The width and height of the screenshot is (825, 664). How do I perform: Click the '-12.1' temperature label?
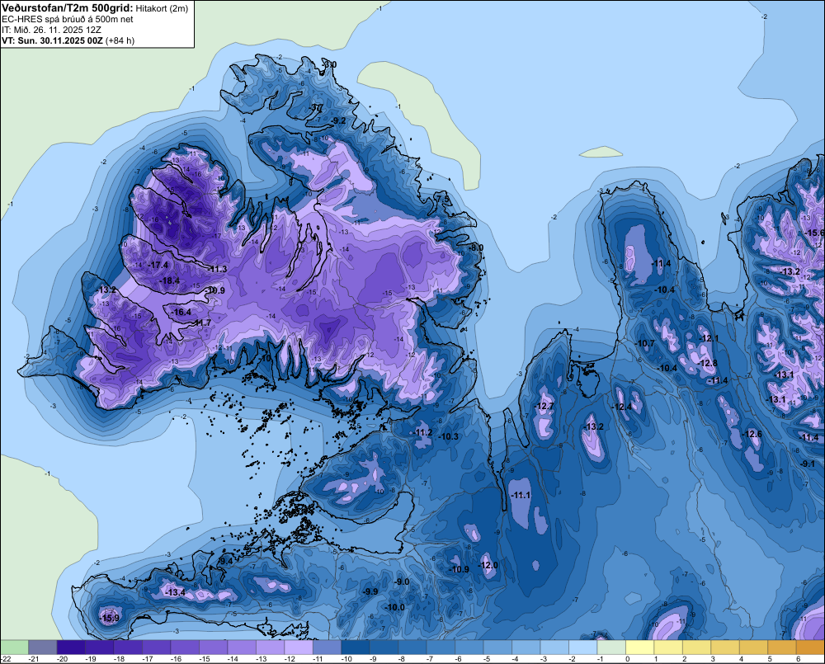[708, 338]
